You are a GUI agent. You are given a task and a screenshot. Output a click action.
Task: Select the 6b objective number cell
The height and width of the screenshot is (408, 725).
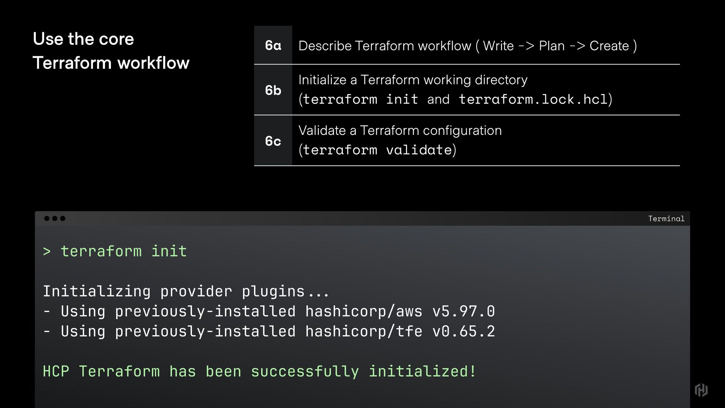click(x=273, y=90)
